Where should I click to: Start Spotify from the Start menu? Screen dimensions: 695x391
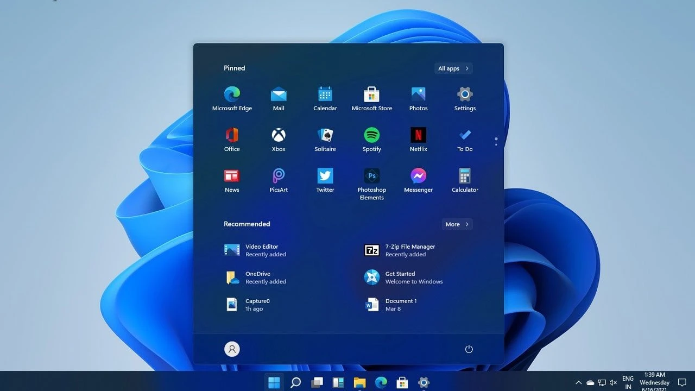(x=371, y=135)
